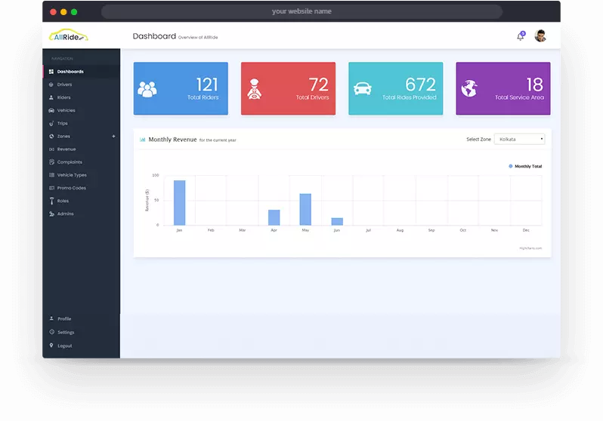Click the AllRide logo
The image size is (603, 421).
coord(69,35)
